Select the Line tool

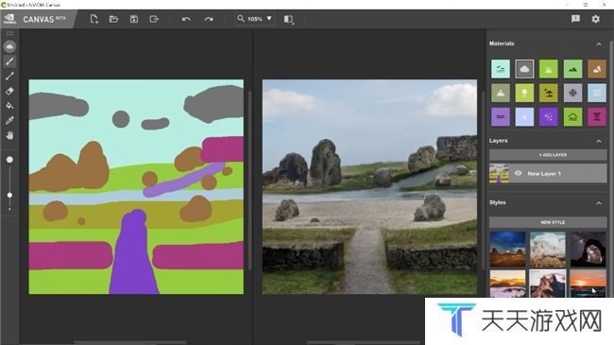coord(9,76)
